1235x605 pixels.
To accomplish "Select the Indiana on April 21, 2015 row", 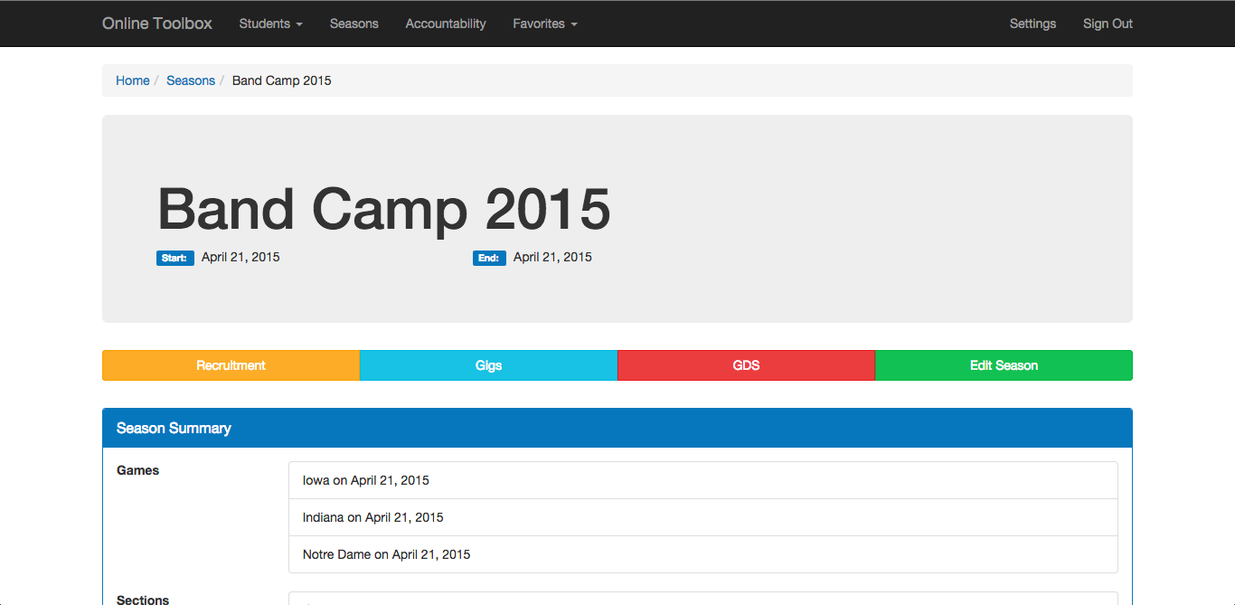I will 703,517.
